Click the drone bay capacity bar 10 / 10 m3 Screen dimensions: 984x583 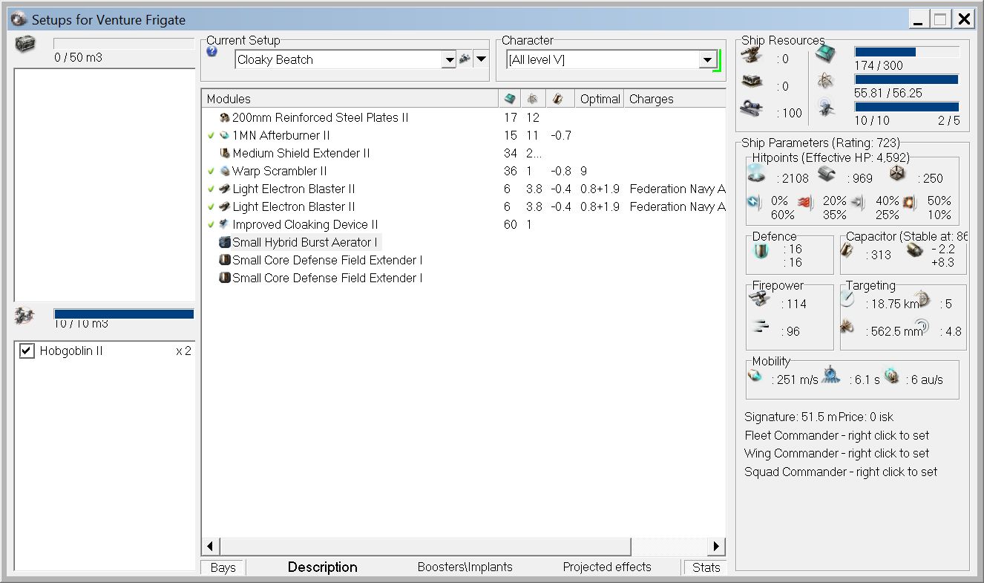124,314
